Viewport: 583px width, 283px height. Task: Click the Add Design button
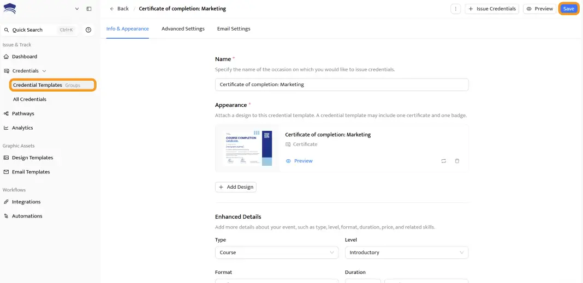236,187
